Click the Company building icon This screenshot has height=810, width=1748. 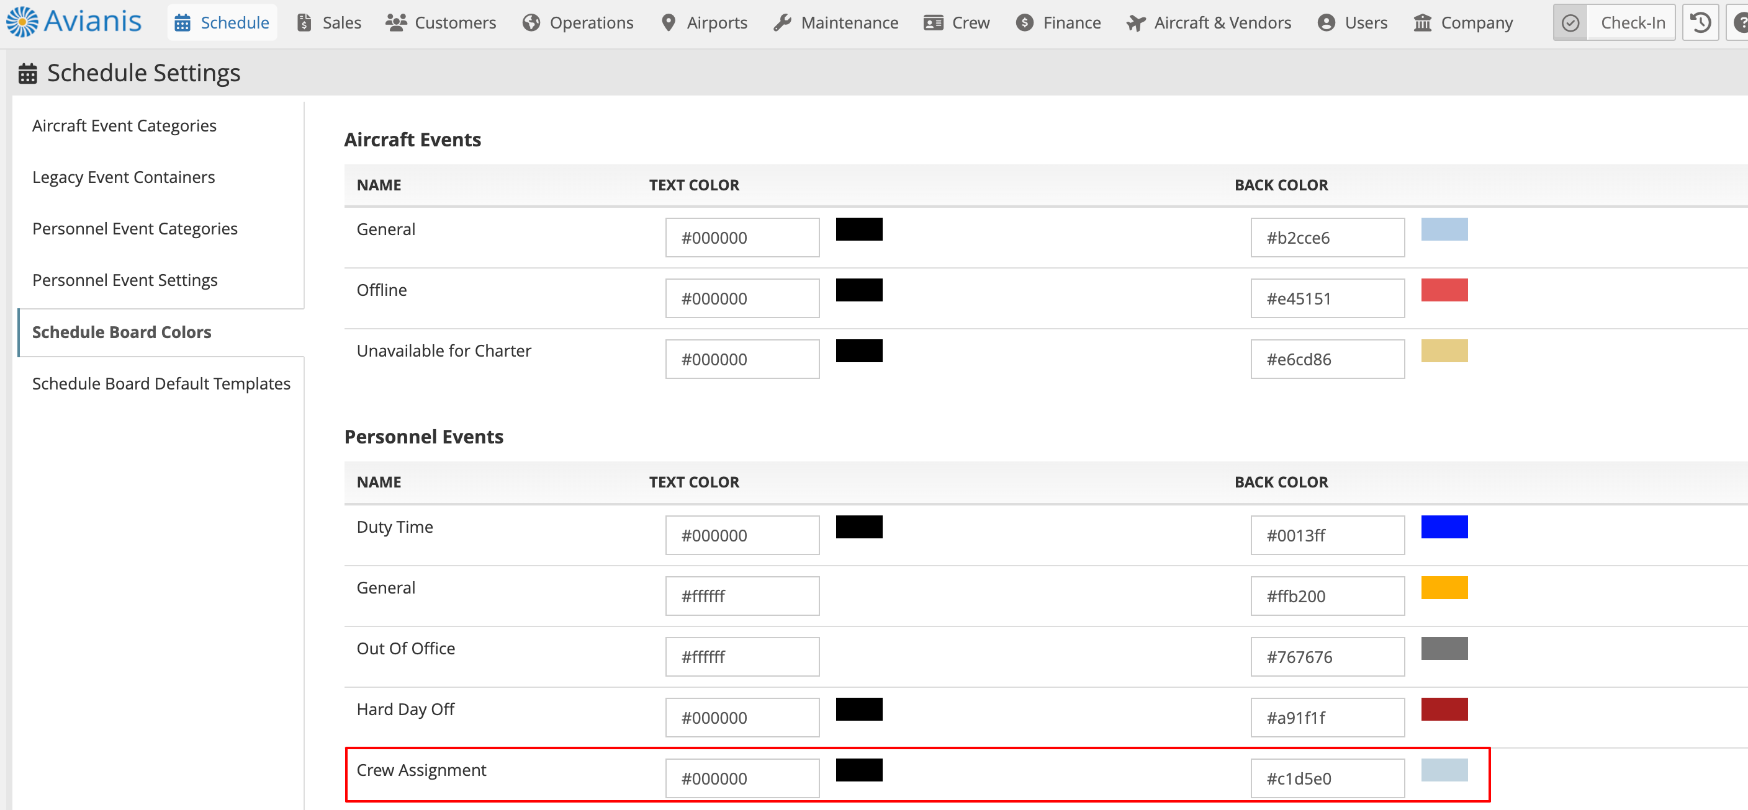[x=1422, y=23]
